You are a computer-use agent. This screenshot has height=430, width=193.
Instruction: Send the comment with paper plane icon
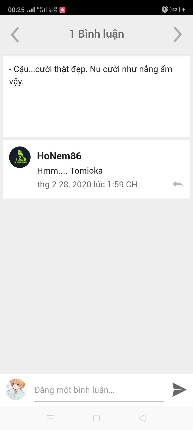[179, 390]
